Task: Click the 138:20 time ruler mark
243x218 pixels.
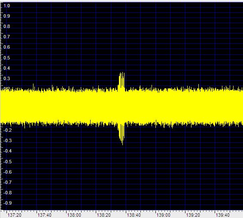Action: pos(103,215)
